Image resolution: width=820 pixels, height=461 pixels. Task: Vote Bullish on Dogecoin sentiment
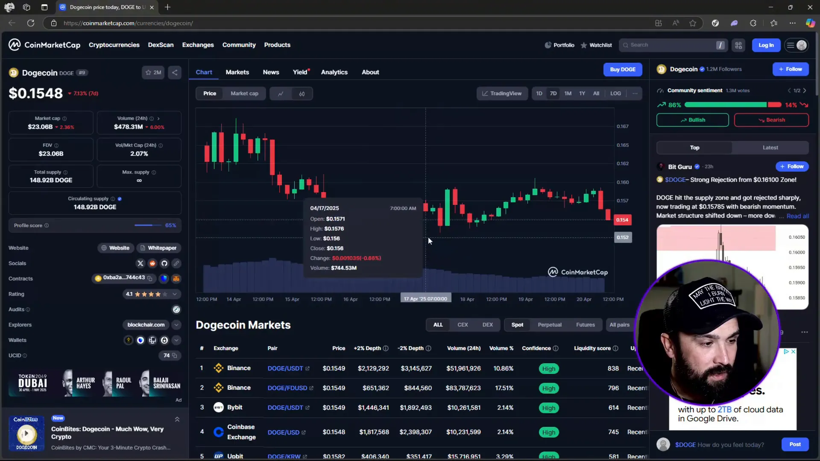(692, 120)
